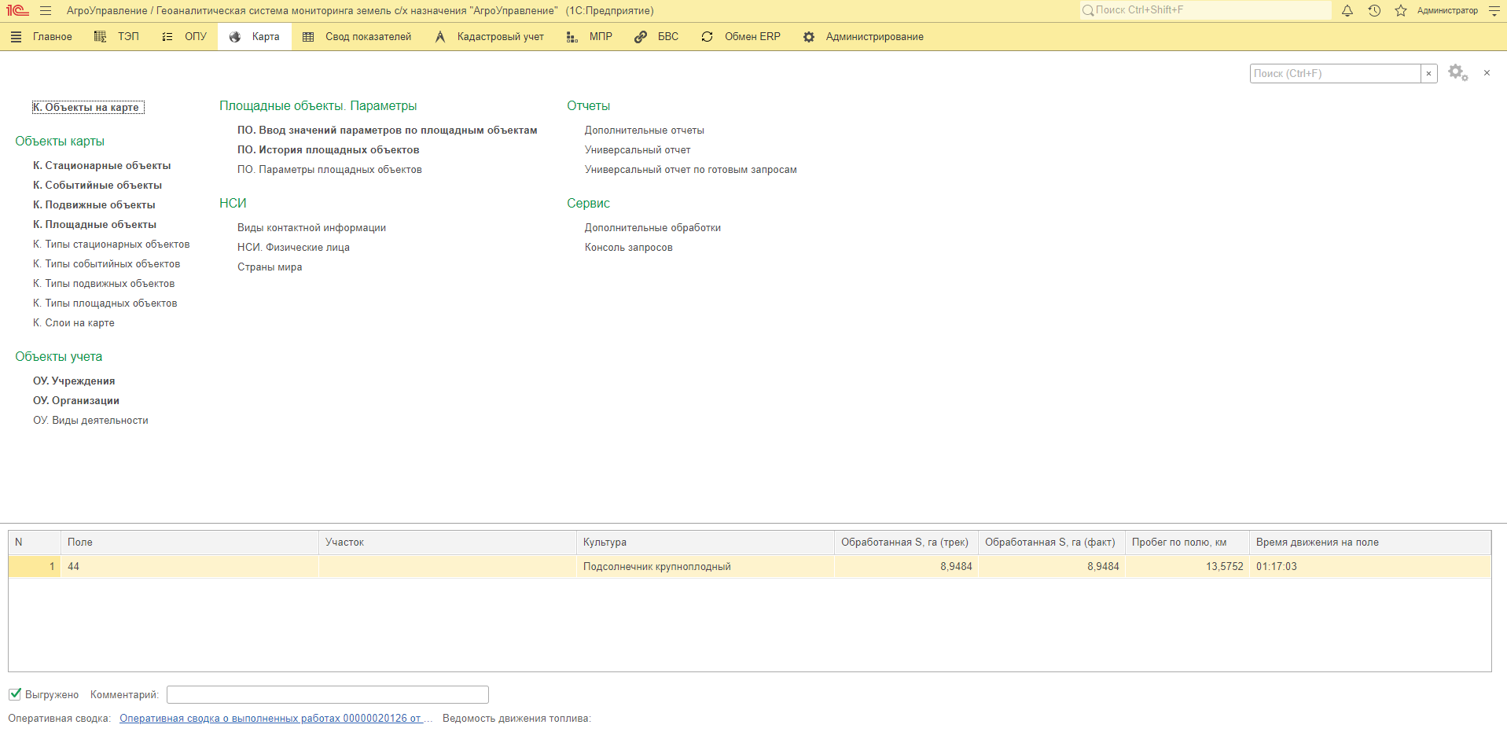
Task: Open notifications bell icon
Action: (x=1347, y=11)
